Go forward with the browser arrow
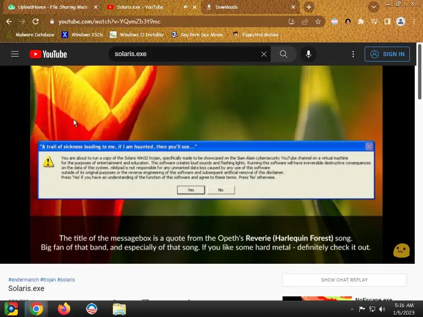 pyautogui.click(x=22, y=21)
